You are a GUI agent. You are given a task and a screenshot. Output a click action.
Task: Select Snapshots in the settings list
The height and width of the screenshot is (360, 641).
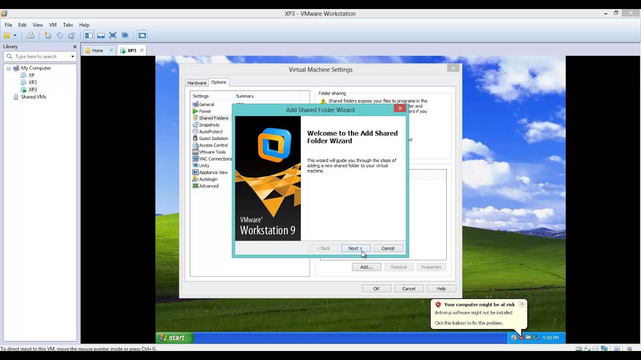tap(209, 125)
